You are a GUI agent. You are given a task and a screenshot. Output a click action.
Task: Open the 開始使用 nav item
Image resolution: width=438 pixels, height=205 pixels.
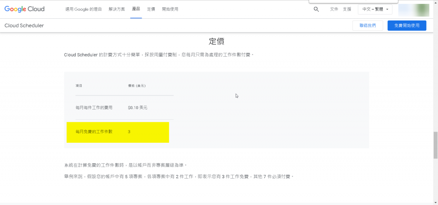170,9
